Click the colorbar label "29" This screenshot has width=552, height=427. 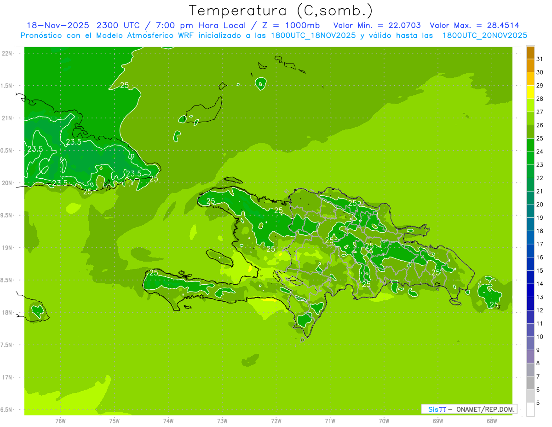tap(540, 85)
